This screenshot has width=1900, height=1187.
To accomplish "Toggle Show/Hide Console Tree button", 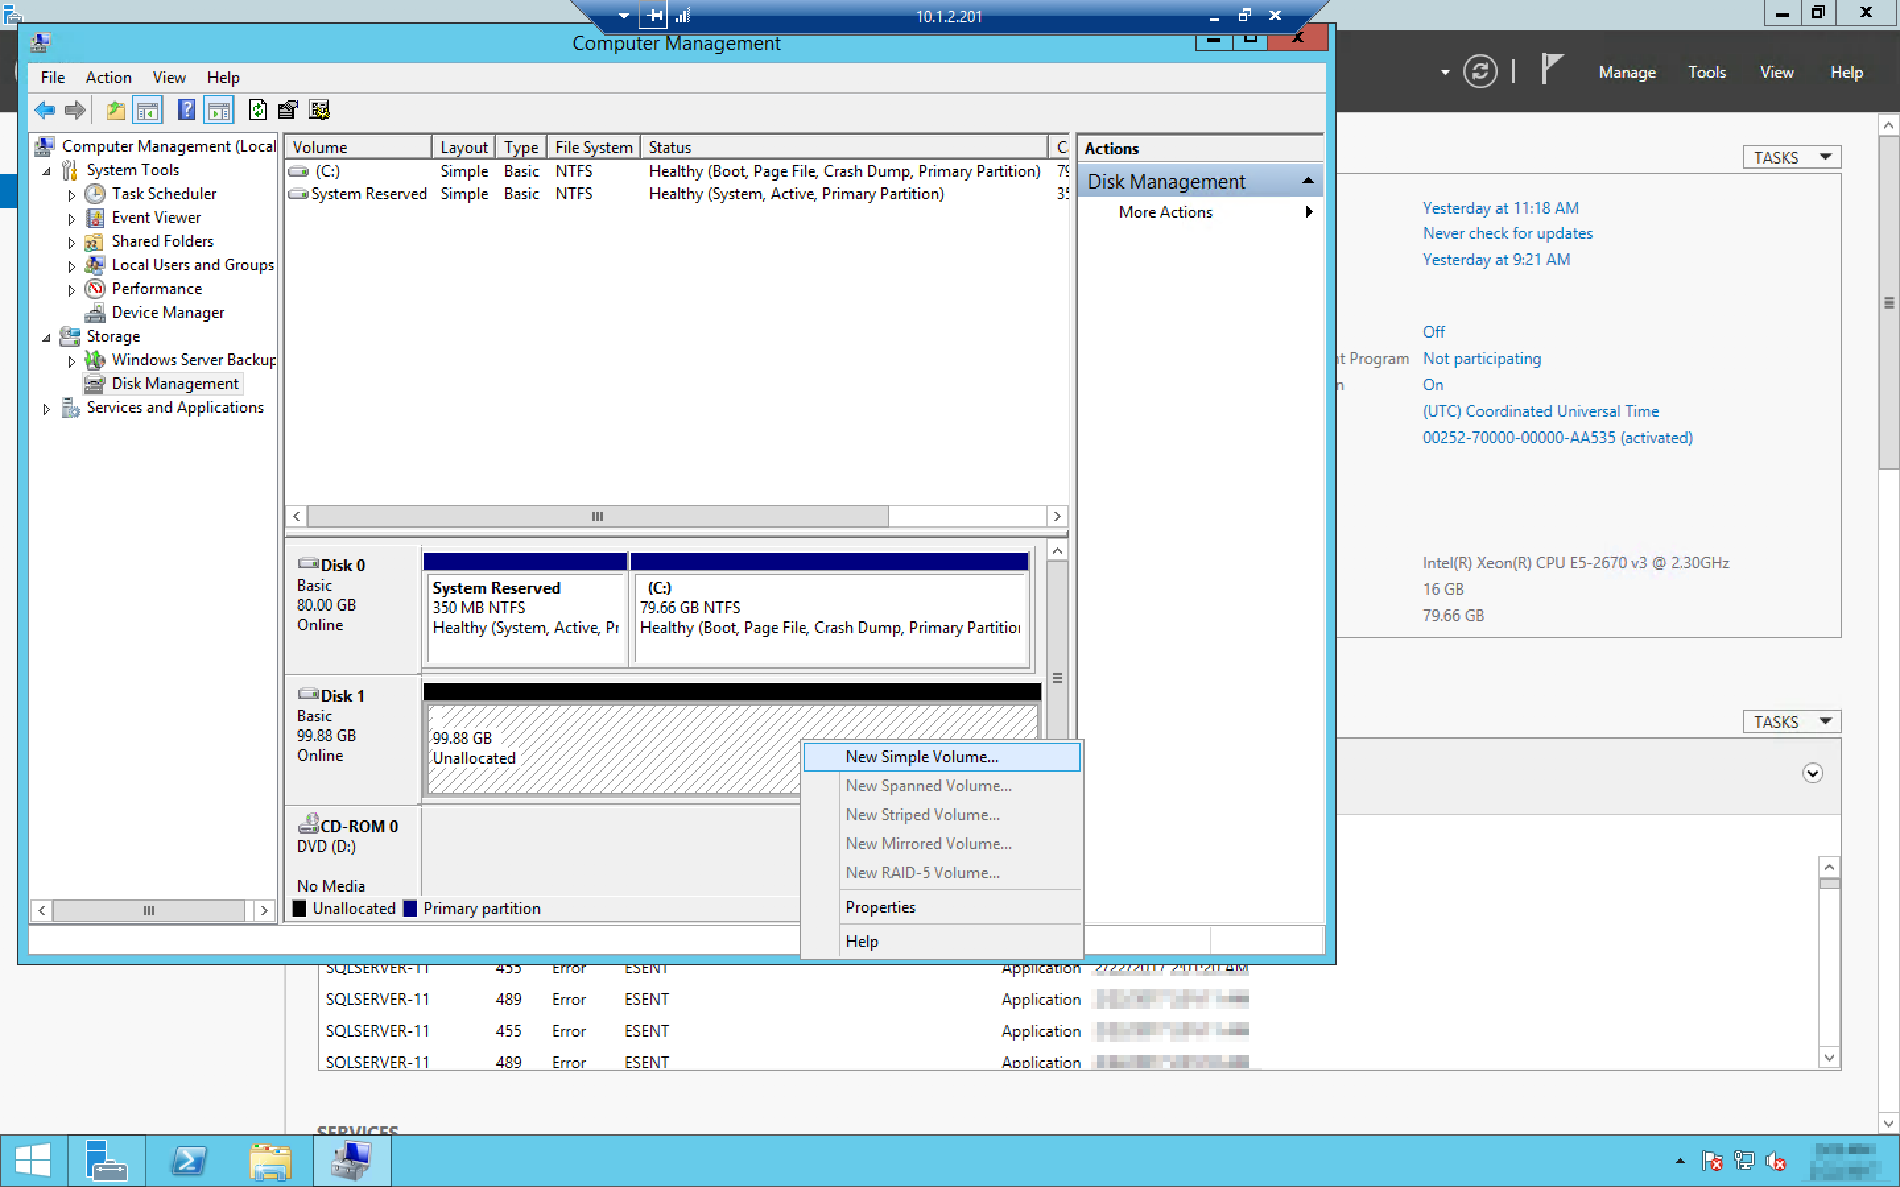I will pos(148,110).
